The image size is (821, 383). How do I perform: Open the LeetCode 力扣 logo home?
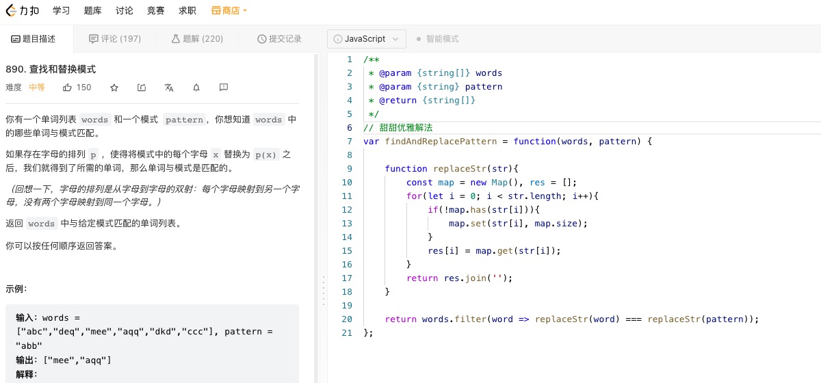(x=23, y=10)
